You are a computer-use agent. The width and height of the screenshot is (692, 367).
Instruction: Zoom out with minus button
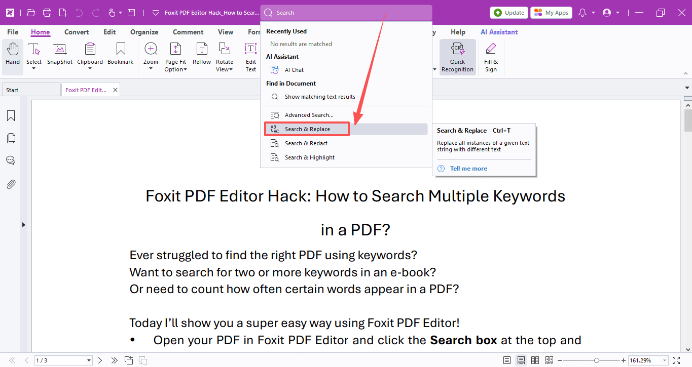tap(560, 360)
